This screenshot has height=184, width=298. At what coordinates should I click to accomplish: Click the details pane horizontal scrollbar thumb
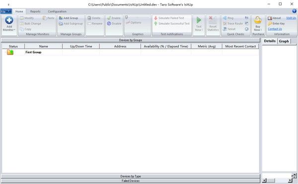point(271,180)
